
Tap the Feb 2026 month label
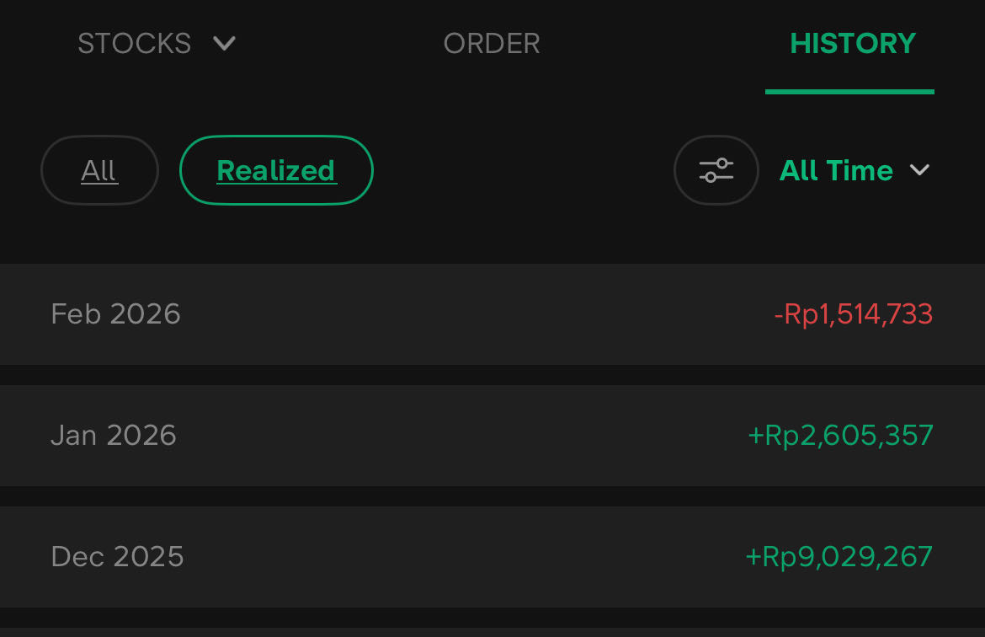[116, 314]
